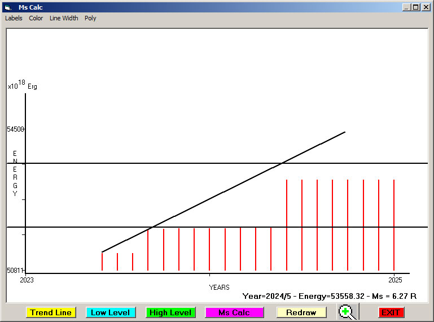This screenshot has height=322, width=434.
Task: Click the magnifier zoom-in icon
Action: [347, 312]
